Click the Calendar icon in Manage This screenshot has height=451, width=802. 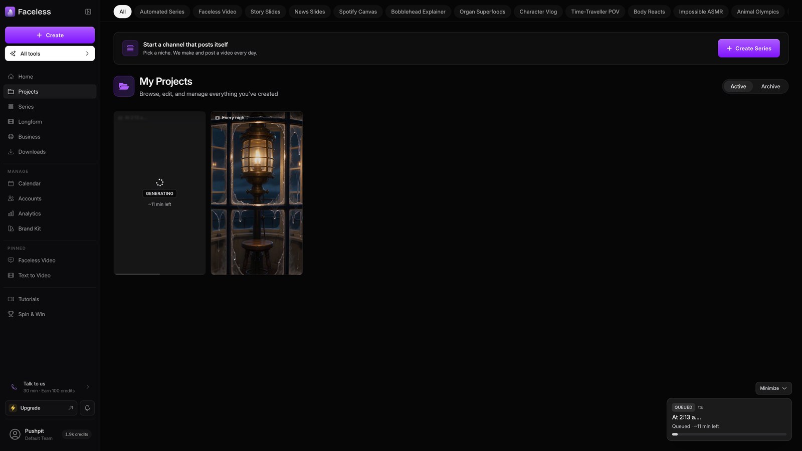pos(11,183)
